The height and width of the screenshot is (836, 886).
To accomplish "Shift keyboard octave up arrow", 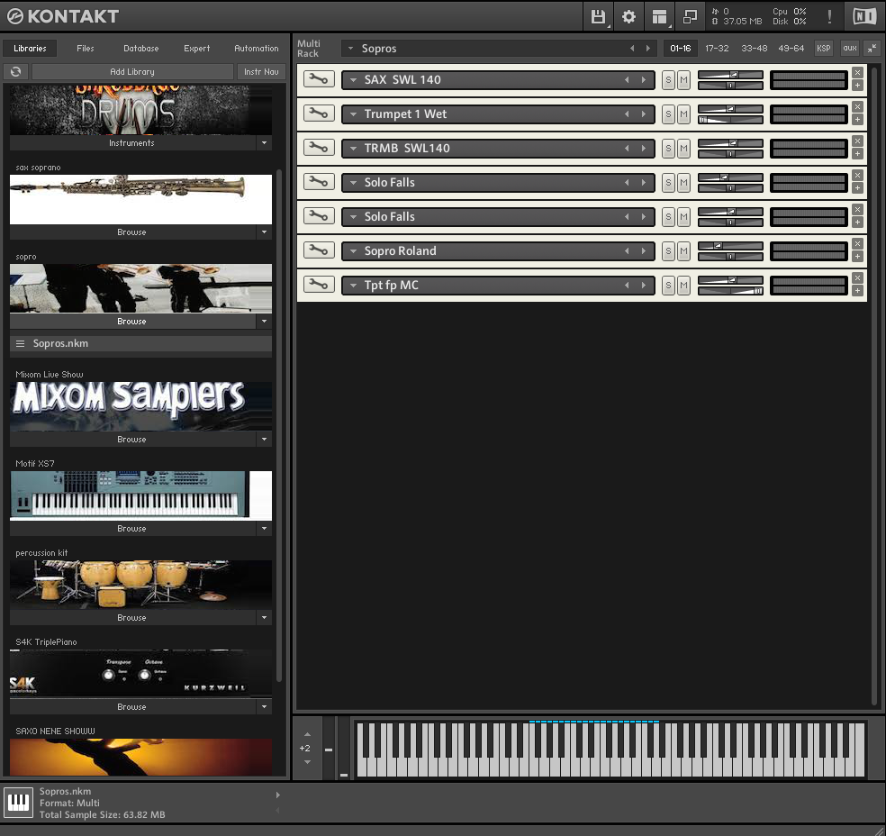I will tap(307, 734).
